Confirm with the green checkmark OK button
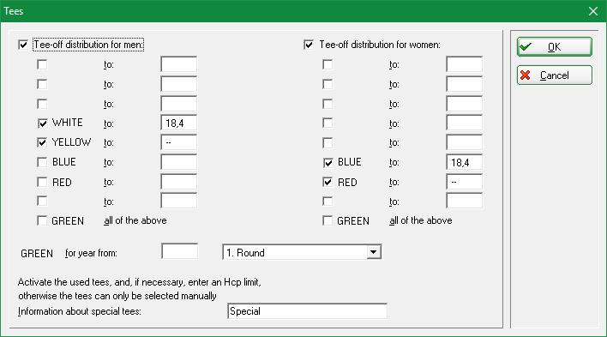607x337 pixels. point(555,47)
